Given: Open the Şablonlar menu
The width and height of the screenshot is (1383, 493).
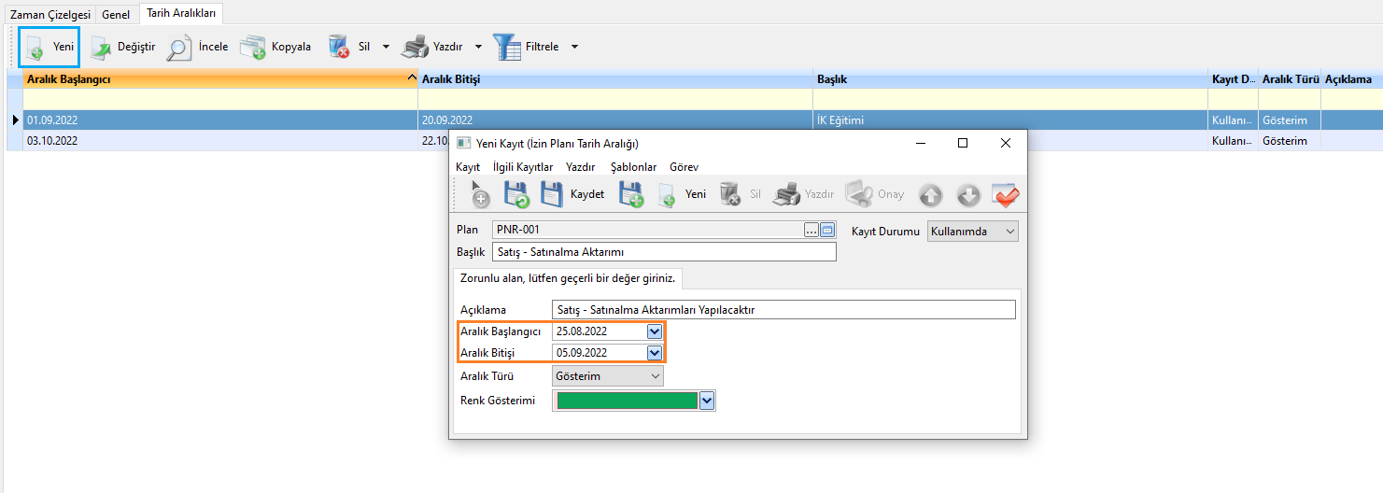Looking at the screenshot, I should 634,166.
